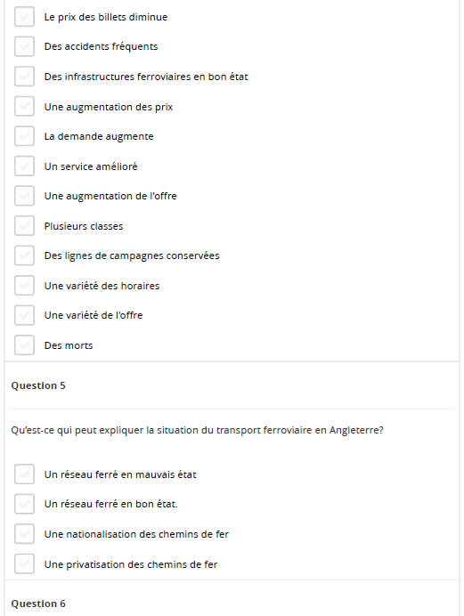Viewport: 464px width, 616px height.
Task: Check 'Une variété des horaires' box
Action: point(24,286)
